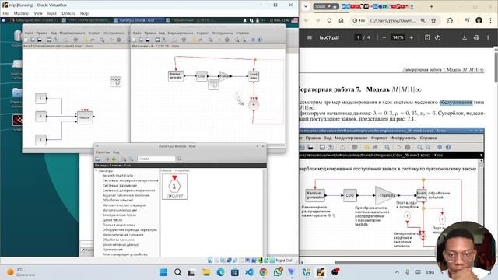This screenshot has width=498, height=280.
Task: Click the palette browser search field
Action: click(x=156, y=159)
